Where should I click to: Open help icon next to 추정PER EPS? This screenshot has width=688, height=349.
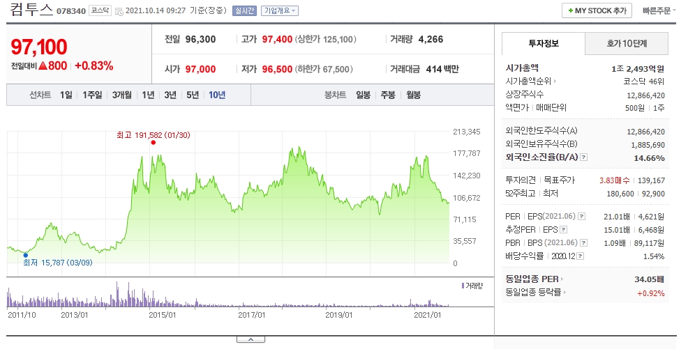tap(563, 229)
